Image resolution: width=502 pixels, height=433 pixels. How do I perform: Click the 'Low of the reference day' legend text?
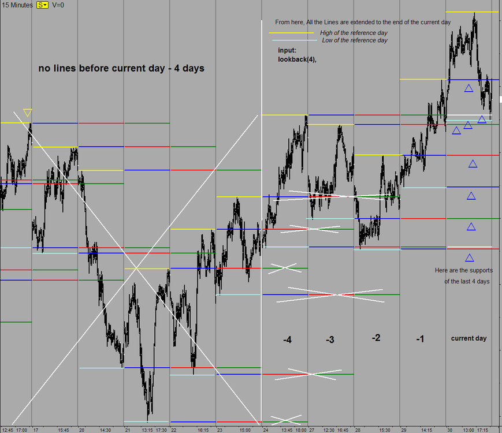tap(355, 40)
